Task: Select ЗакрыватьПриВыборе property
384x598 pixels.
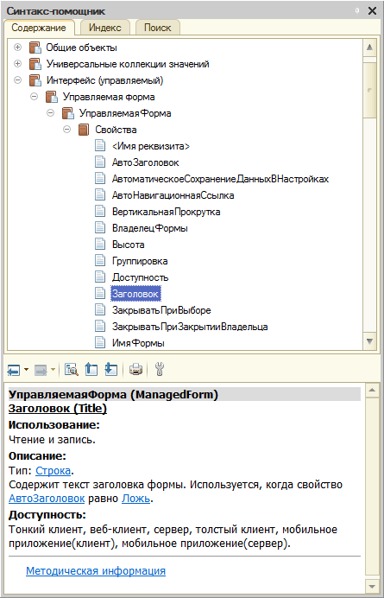Action: 161,310
